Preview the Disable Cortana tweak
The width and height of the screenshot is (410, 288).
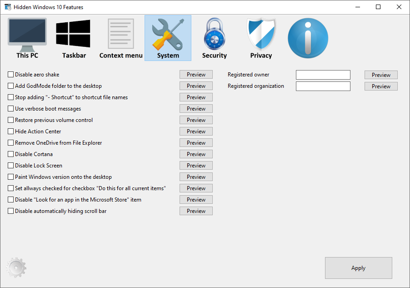click(x=196, y=154)
